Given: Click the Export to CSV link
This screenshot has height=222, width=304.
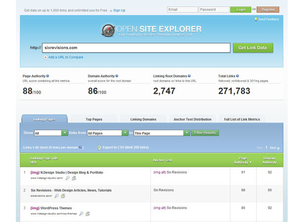Looking at the screenshot, I should coord(126,148).
